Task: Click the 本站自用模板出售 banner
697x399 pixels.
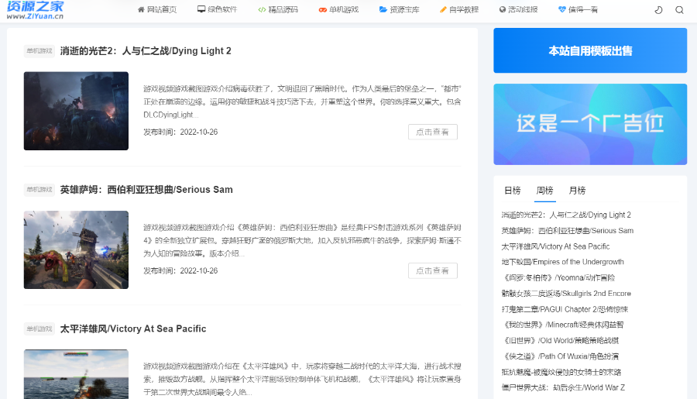Action: (590, 50)
